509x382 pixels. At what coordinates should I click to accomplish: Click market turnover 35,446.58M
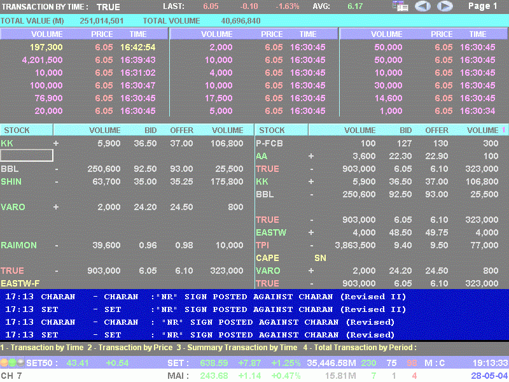coord(331,363)
